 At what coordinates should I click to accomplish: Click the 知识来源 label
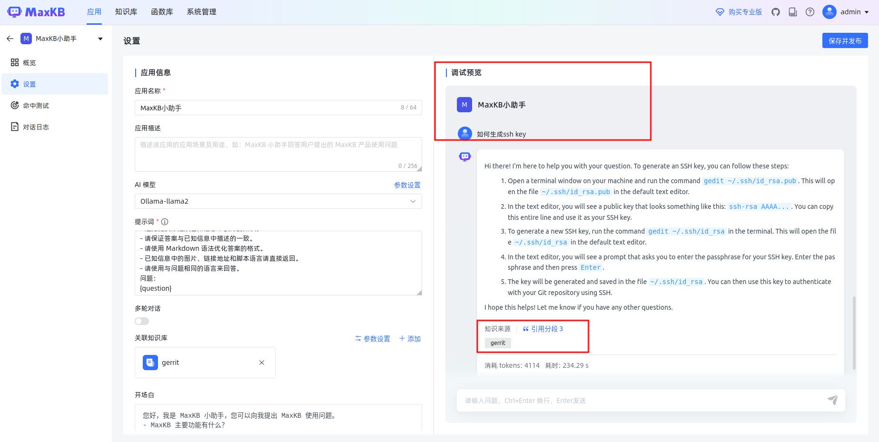pos(497,329)
